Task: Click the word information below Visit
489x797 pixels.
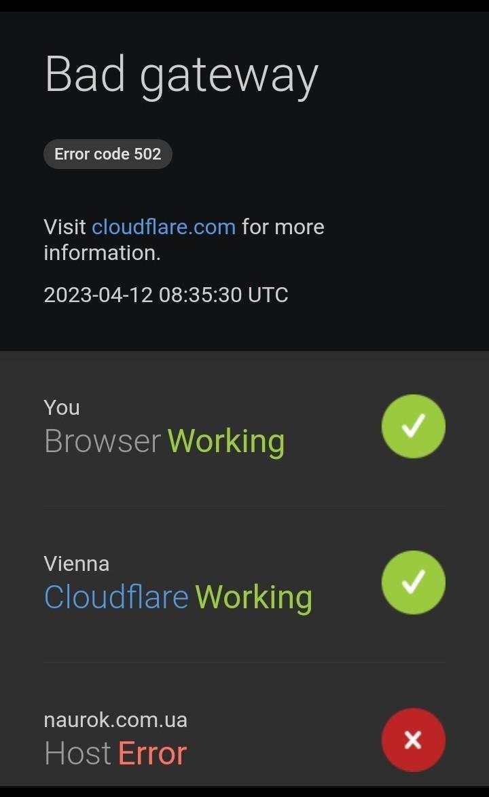Action: click(x=102, y=253)
